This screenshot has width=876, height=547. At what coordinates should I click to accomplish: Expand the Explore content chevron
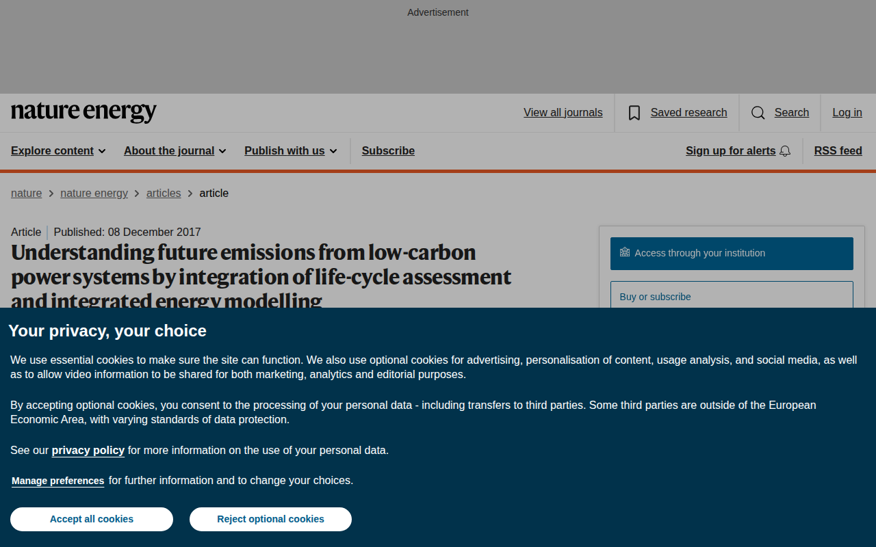(x=102, y=151)
